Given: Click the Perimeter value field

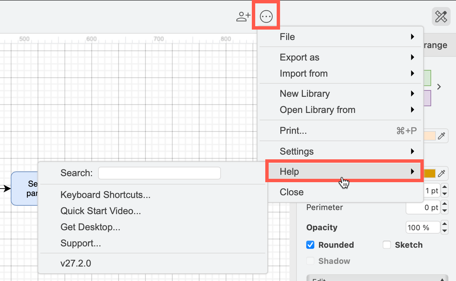Looking at the screenshot, I should click(x=423, y=207).
